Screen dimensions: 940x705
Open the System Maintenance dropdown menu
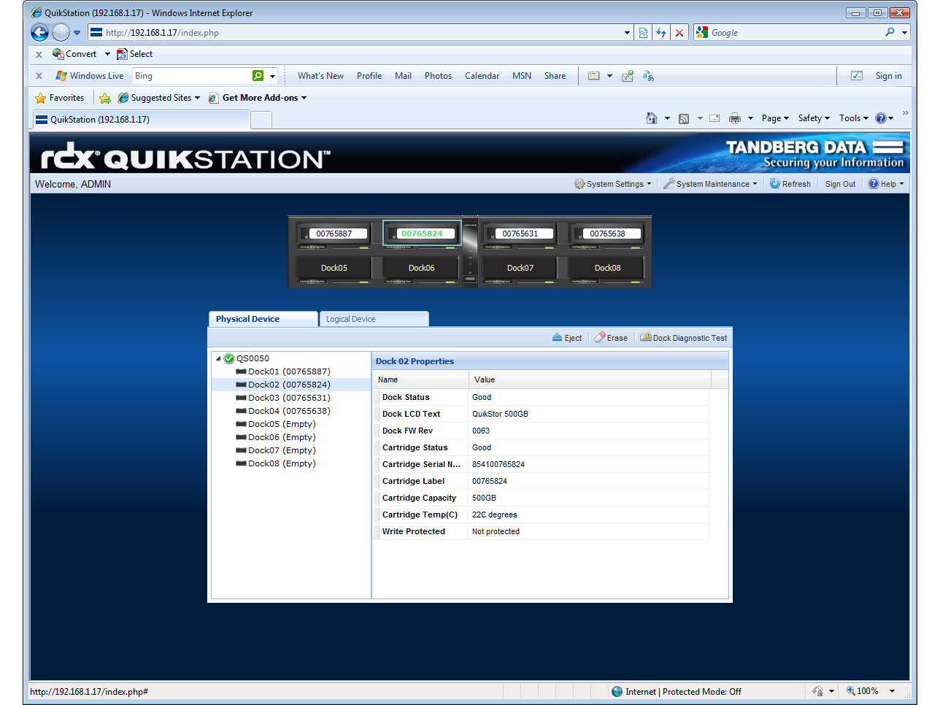[x=711, y=184]
